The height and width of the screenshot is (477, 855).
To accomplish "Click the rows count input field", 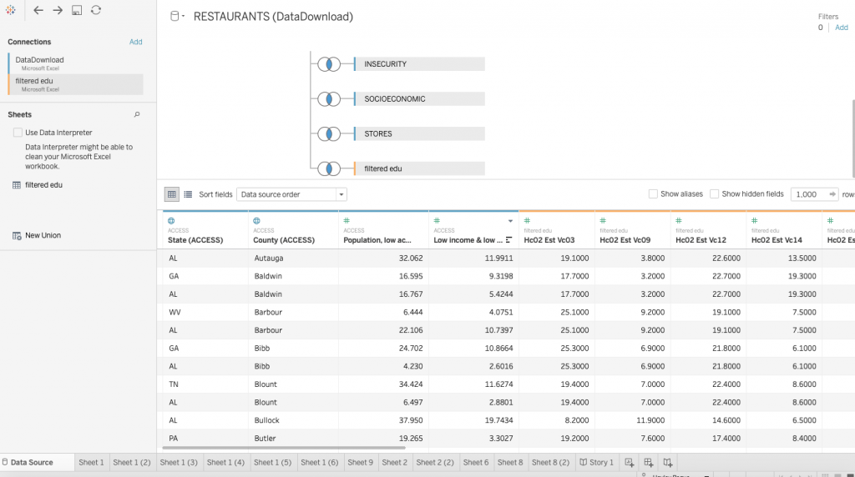I will click(x=808, y=194).
